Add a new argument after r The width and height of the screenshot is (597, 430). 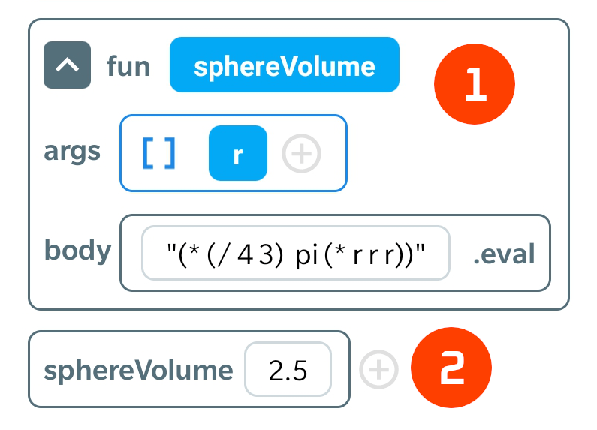(301, 154)
